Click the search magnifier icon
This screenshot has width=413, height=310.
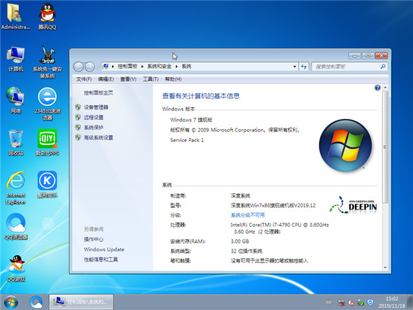point(383,67)
